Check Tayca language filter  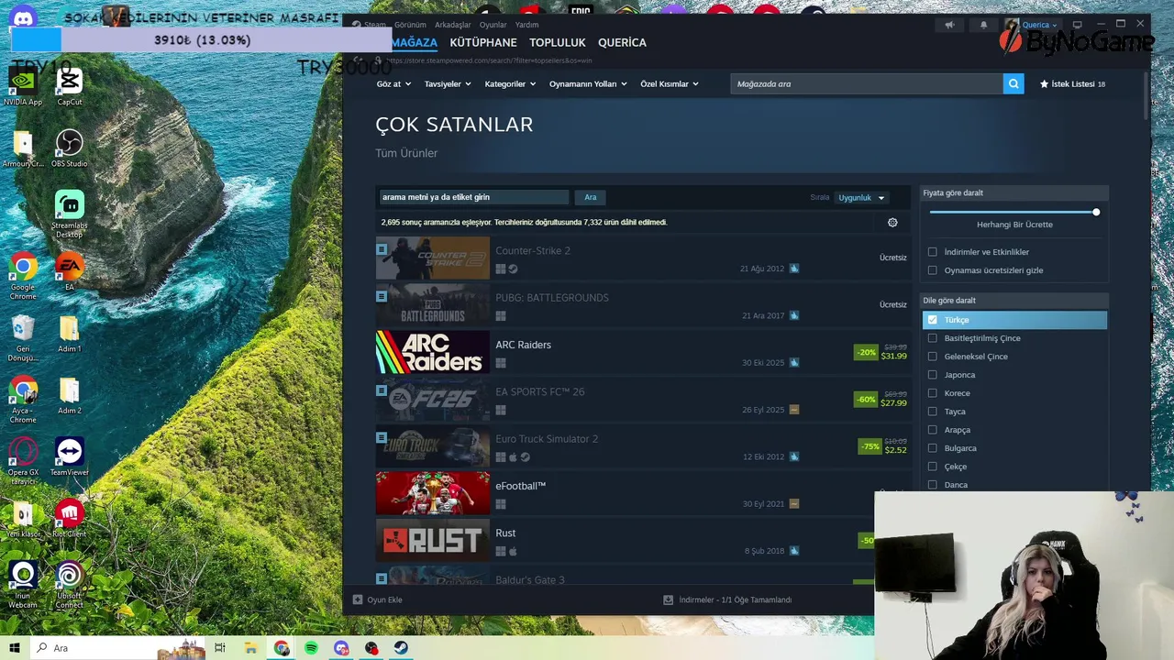click(933, 411)
